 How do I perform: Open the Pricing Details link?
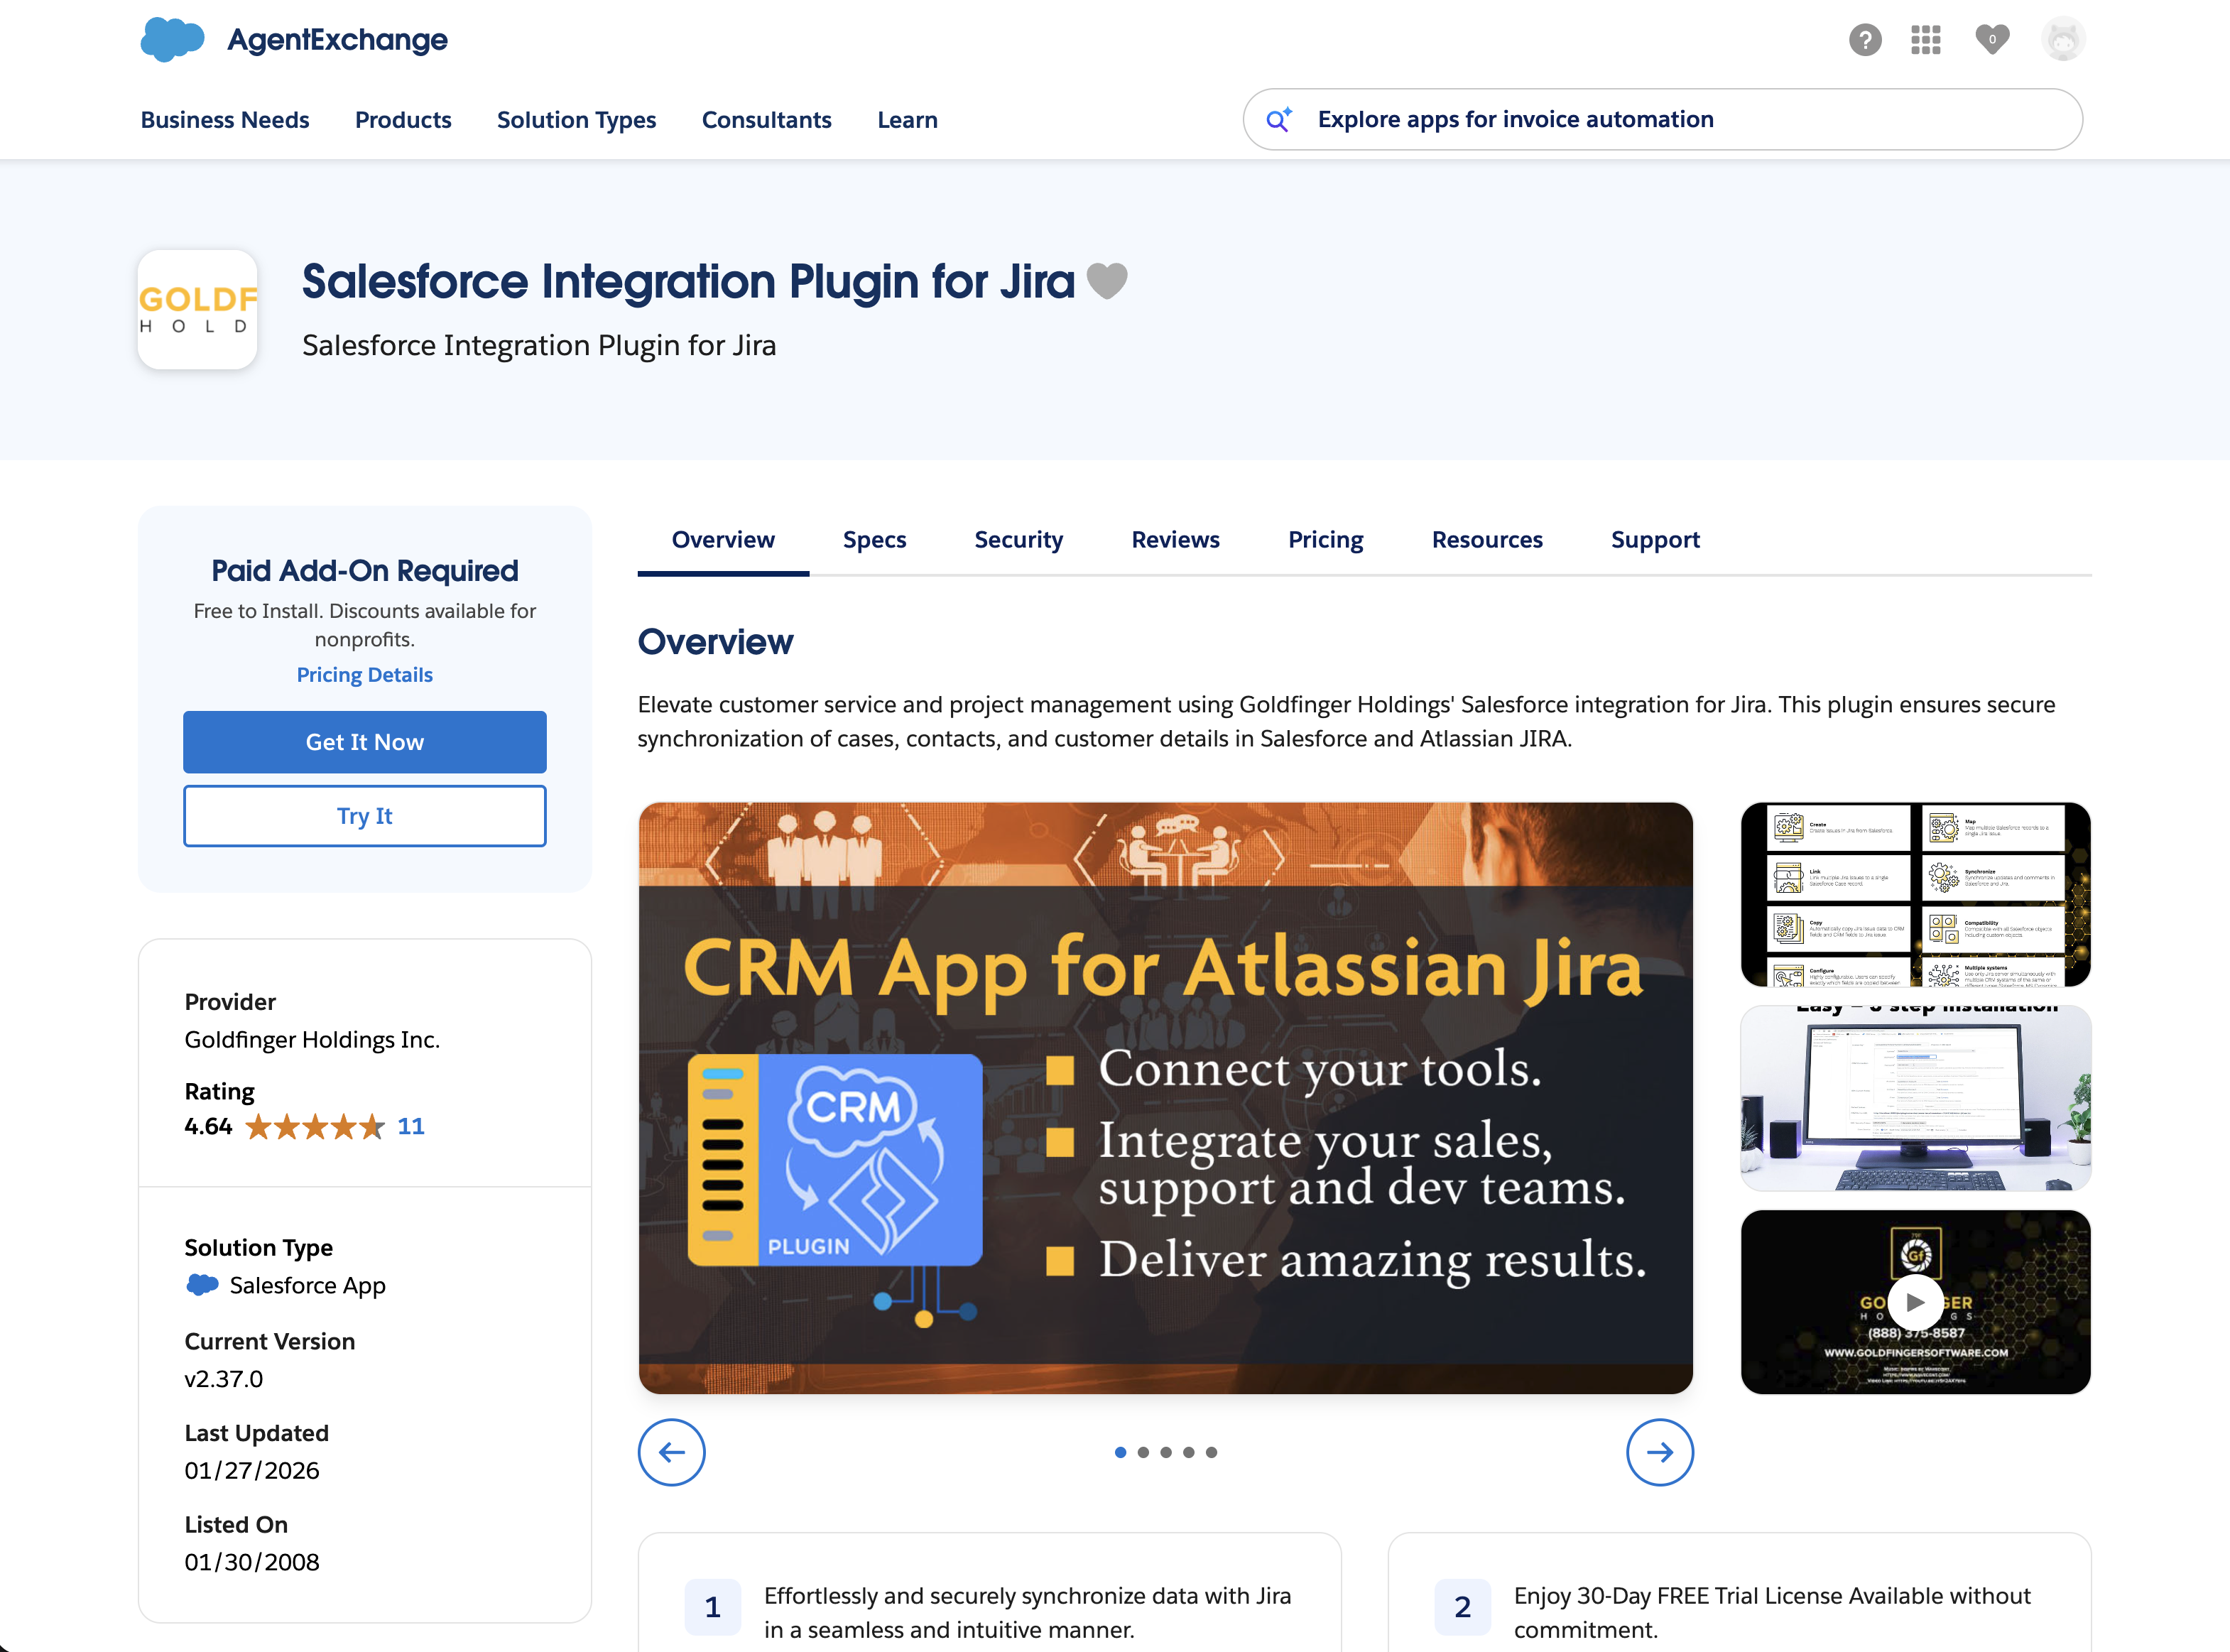tap(365, 675)
